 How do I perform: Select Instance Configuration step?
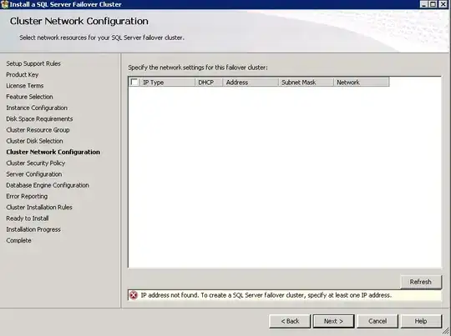[37, 108]
